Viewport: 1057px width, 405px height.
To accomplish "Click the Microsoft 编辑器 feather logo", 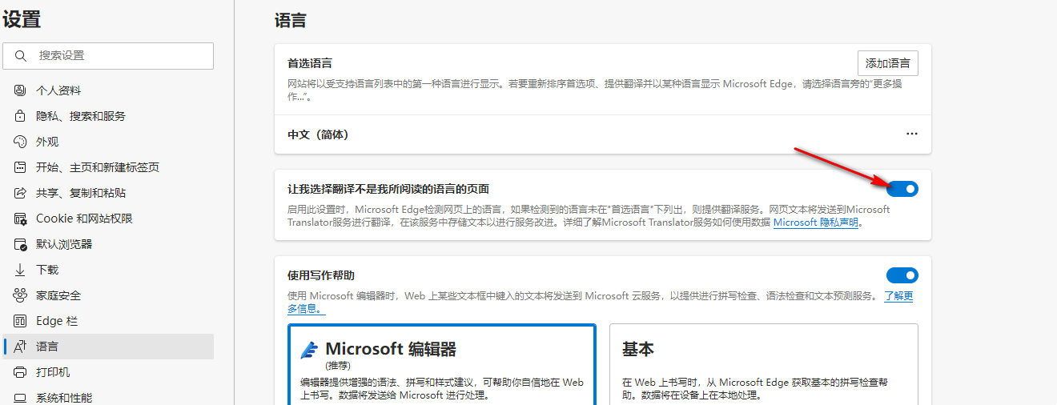I will 309,350.
